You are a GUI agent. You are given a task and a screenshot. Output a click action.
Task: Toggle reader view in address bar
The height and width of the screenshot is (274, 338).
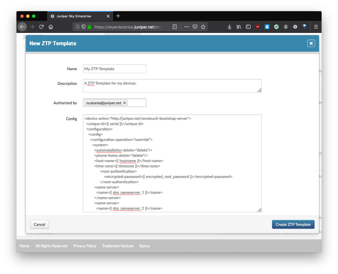coord(175,27)
